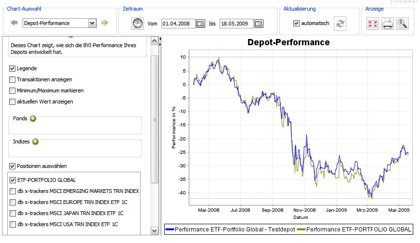
Task: Click the Datum axis title
Action: tap(301, 217)
